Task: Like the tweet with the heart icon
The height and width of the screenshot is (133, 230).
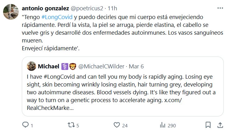Action: pyautogui.click(x=117, y=125)
